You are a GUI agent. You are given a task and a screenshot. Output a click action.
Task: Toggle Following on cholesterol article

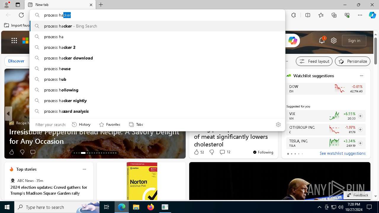click(263, 152)
